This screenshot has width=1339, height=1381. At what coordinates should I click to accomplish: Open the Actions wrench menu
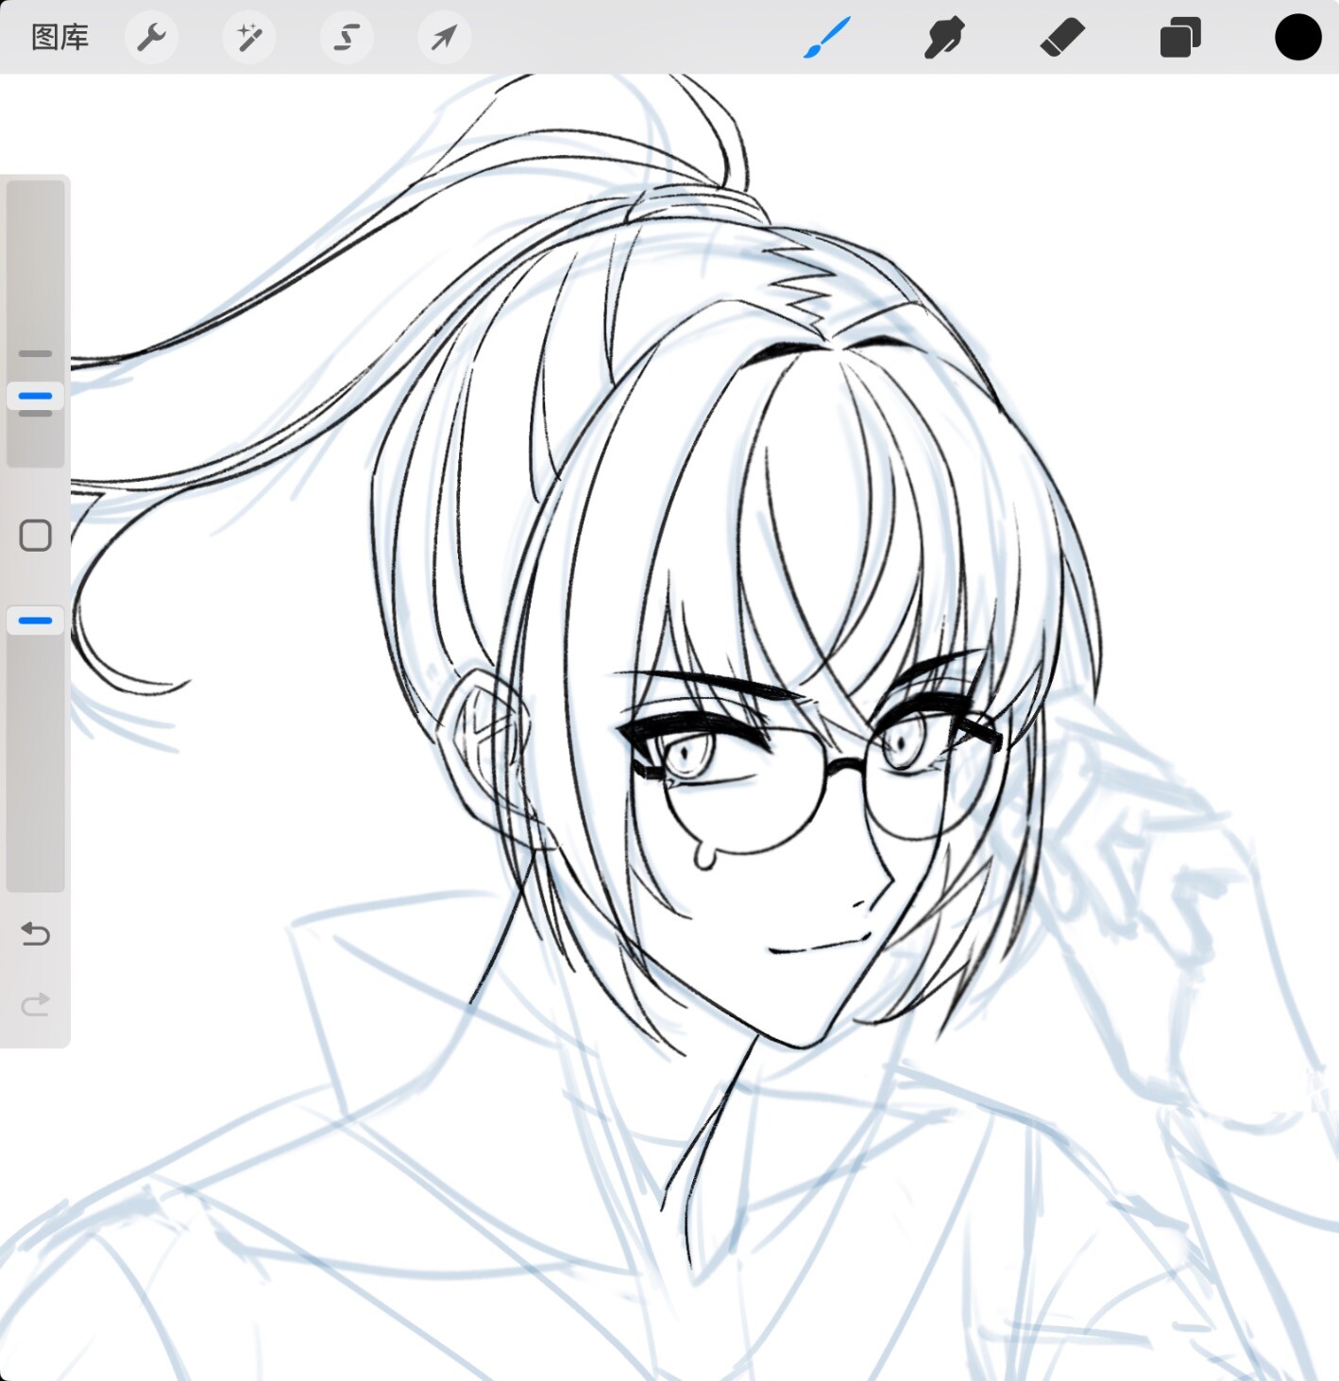(x=151, y=38)
